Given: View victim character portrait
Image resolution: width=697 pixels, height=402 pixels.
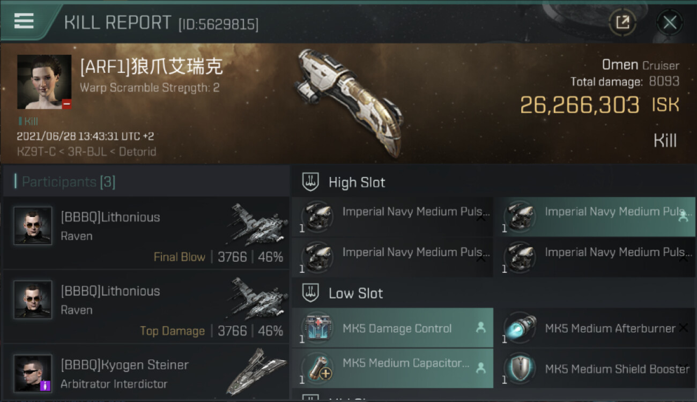Looking at the screenshot, I should point(44,82).
